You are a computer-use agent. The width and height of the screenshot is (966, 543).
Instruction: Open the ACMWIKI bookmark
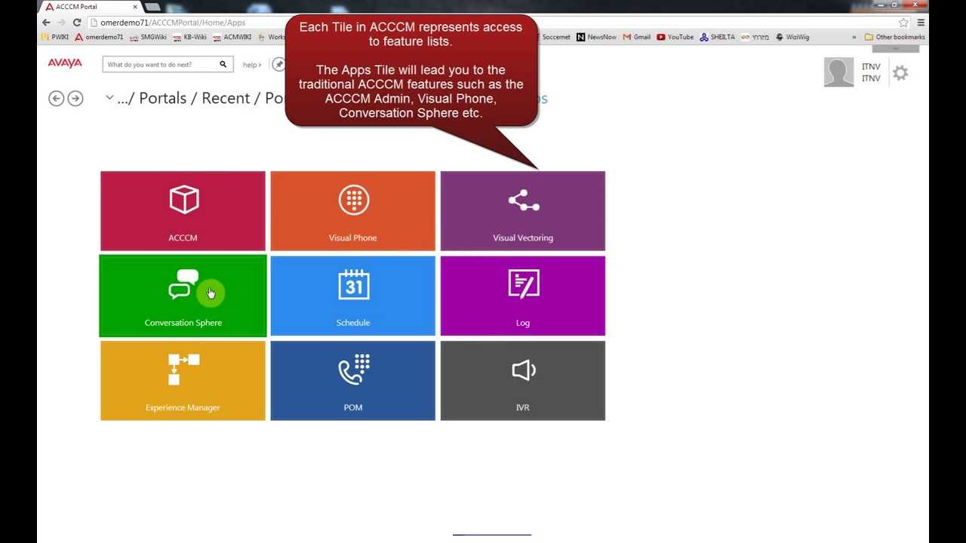232,36
